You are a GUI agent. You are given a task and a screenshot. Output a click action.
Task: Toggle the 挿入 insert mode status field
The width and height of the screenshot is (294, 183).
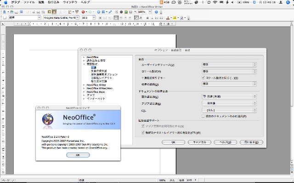coord(172,180)
